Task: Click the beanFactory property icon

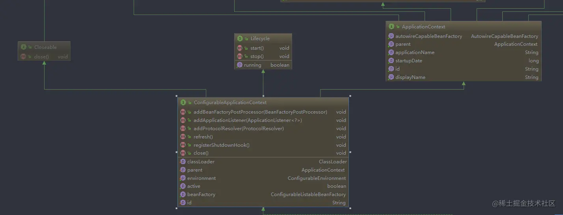Action: pos(183,194)
